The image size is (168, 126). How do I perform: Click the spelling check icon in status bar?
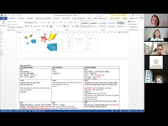point(29,111)
